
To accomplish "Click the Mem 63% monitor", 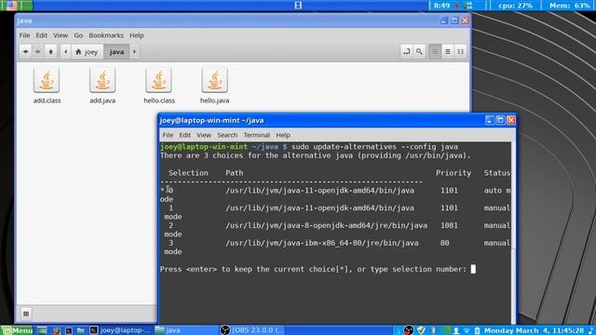I will tap(569, 6).
